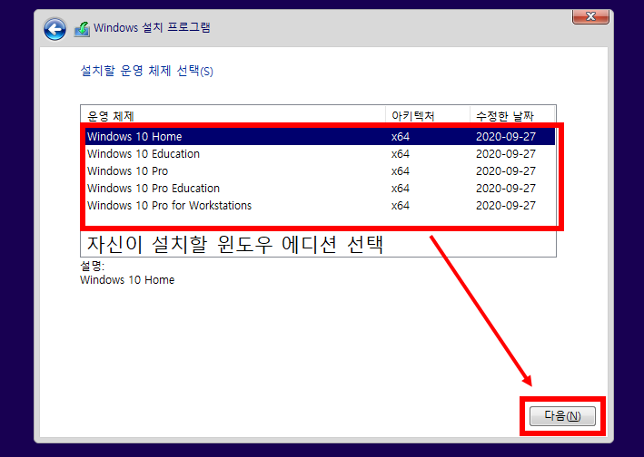Click the Windows 설치 프로그램 title text
The width and height of the screenshot is (644, 457).
[152, 28]
